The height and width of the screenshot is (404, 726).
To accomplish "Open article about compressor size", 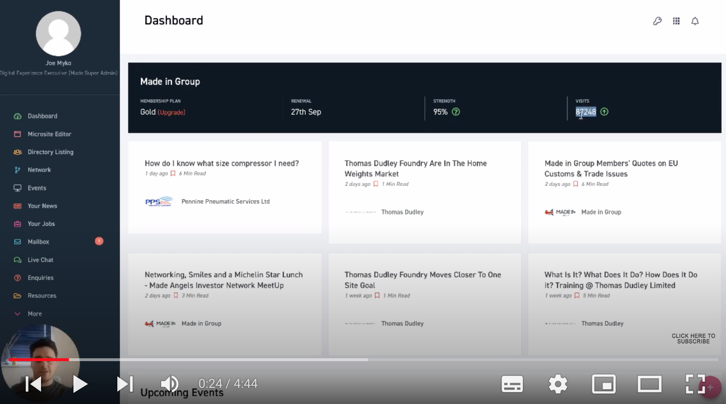I will tap(222, 163).
